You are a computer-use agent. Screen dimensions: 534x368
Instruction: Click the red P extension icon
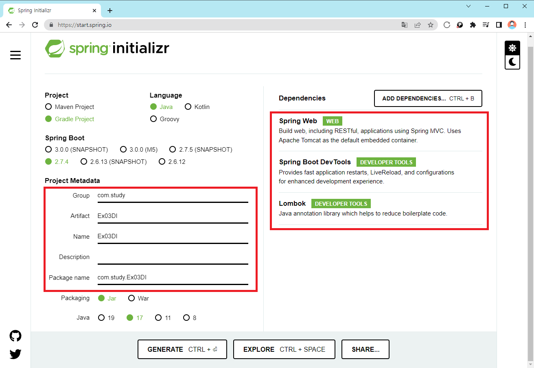(x=460, y=25)
